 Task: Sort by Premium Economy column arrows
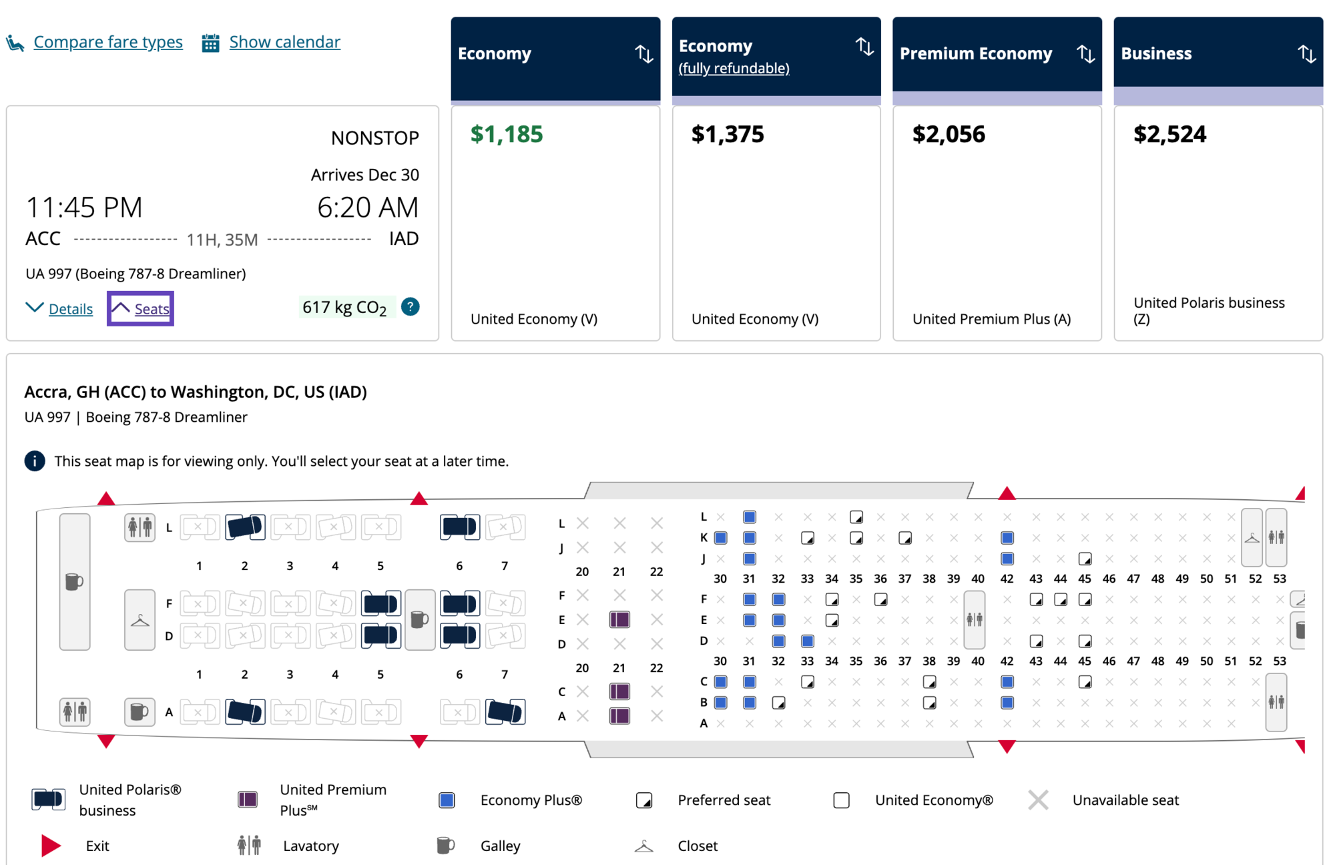(1085, 53)
